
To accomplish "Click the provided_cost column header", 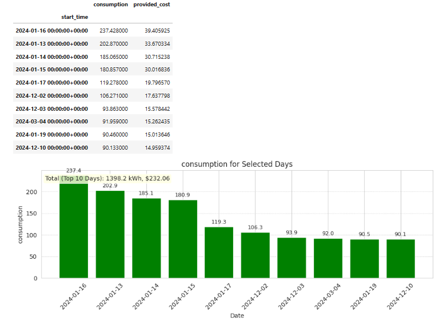I will 151,5.
